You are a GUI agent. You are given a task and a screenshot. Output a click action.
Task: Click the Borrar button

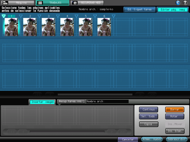pos(175,109)
